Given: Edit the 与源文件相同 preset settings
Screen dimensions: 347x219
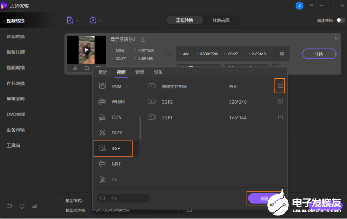Looking at the screenshot, I should pyautogui.click(x=280, y=86).
